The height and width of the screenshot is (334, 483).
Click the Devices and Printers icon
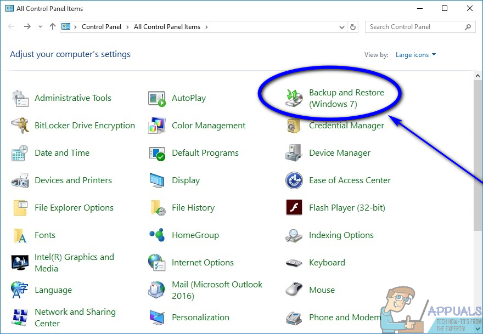tap(20, 180)
